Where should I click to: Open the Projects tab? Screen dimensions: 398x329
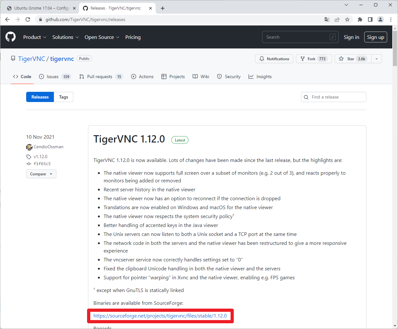tap(173, 77)
